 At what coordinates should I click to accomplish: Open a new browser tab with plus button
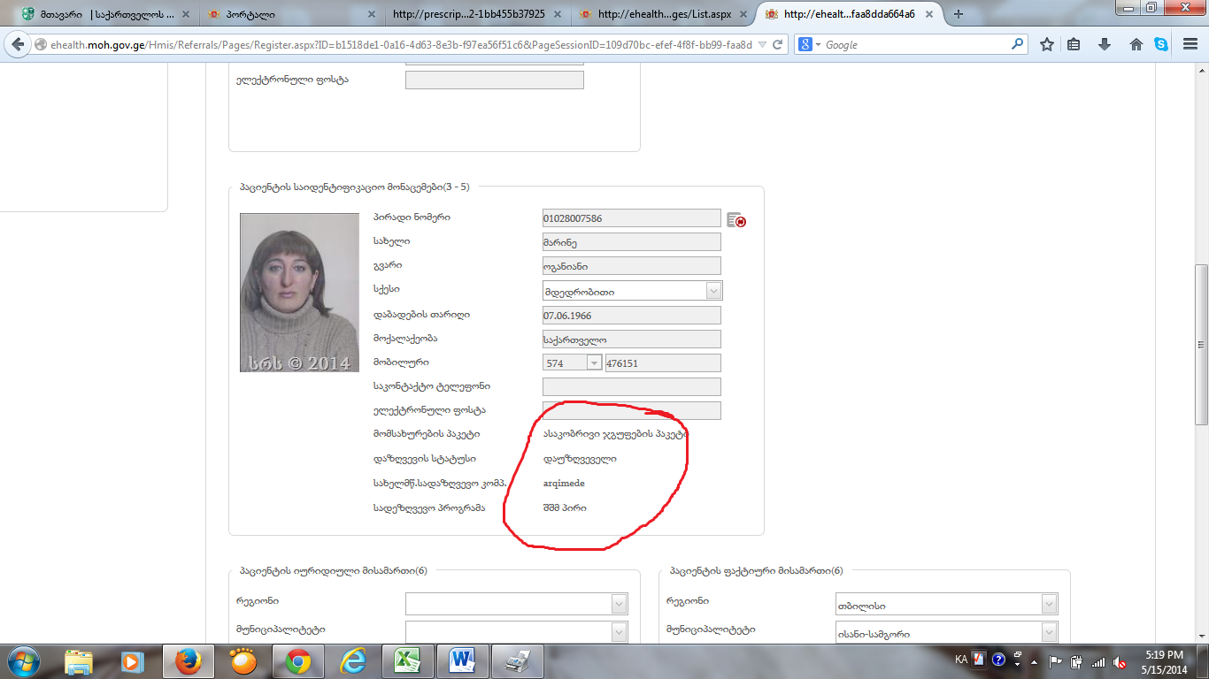click(958, 14)
